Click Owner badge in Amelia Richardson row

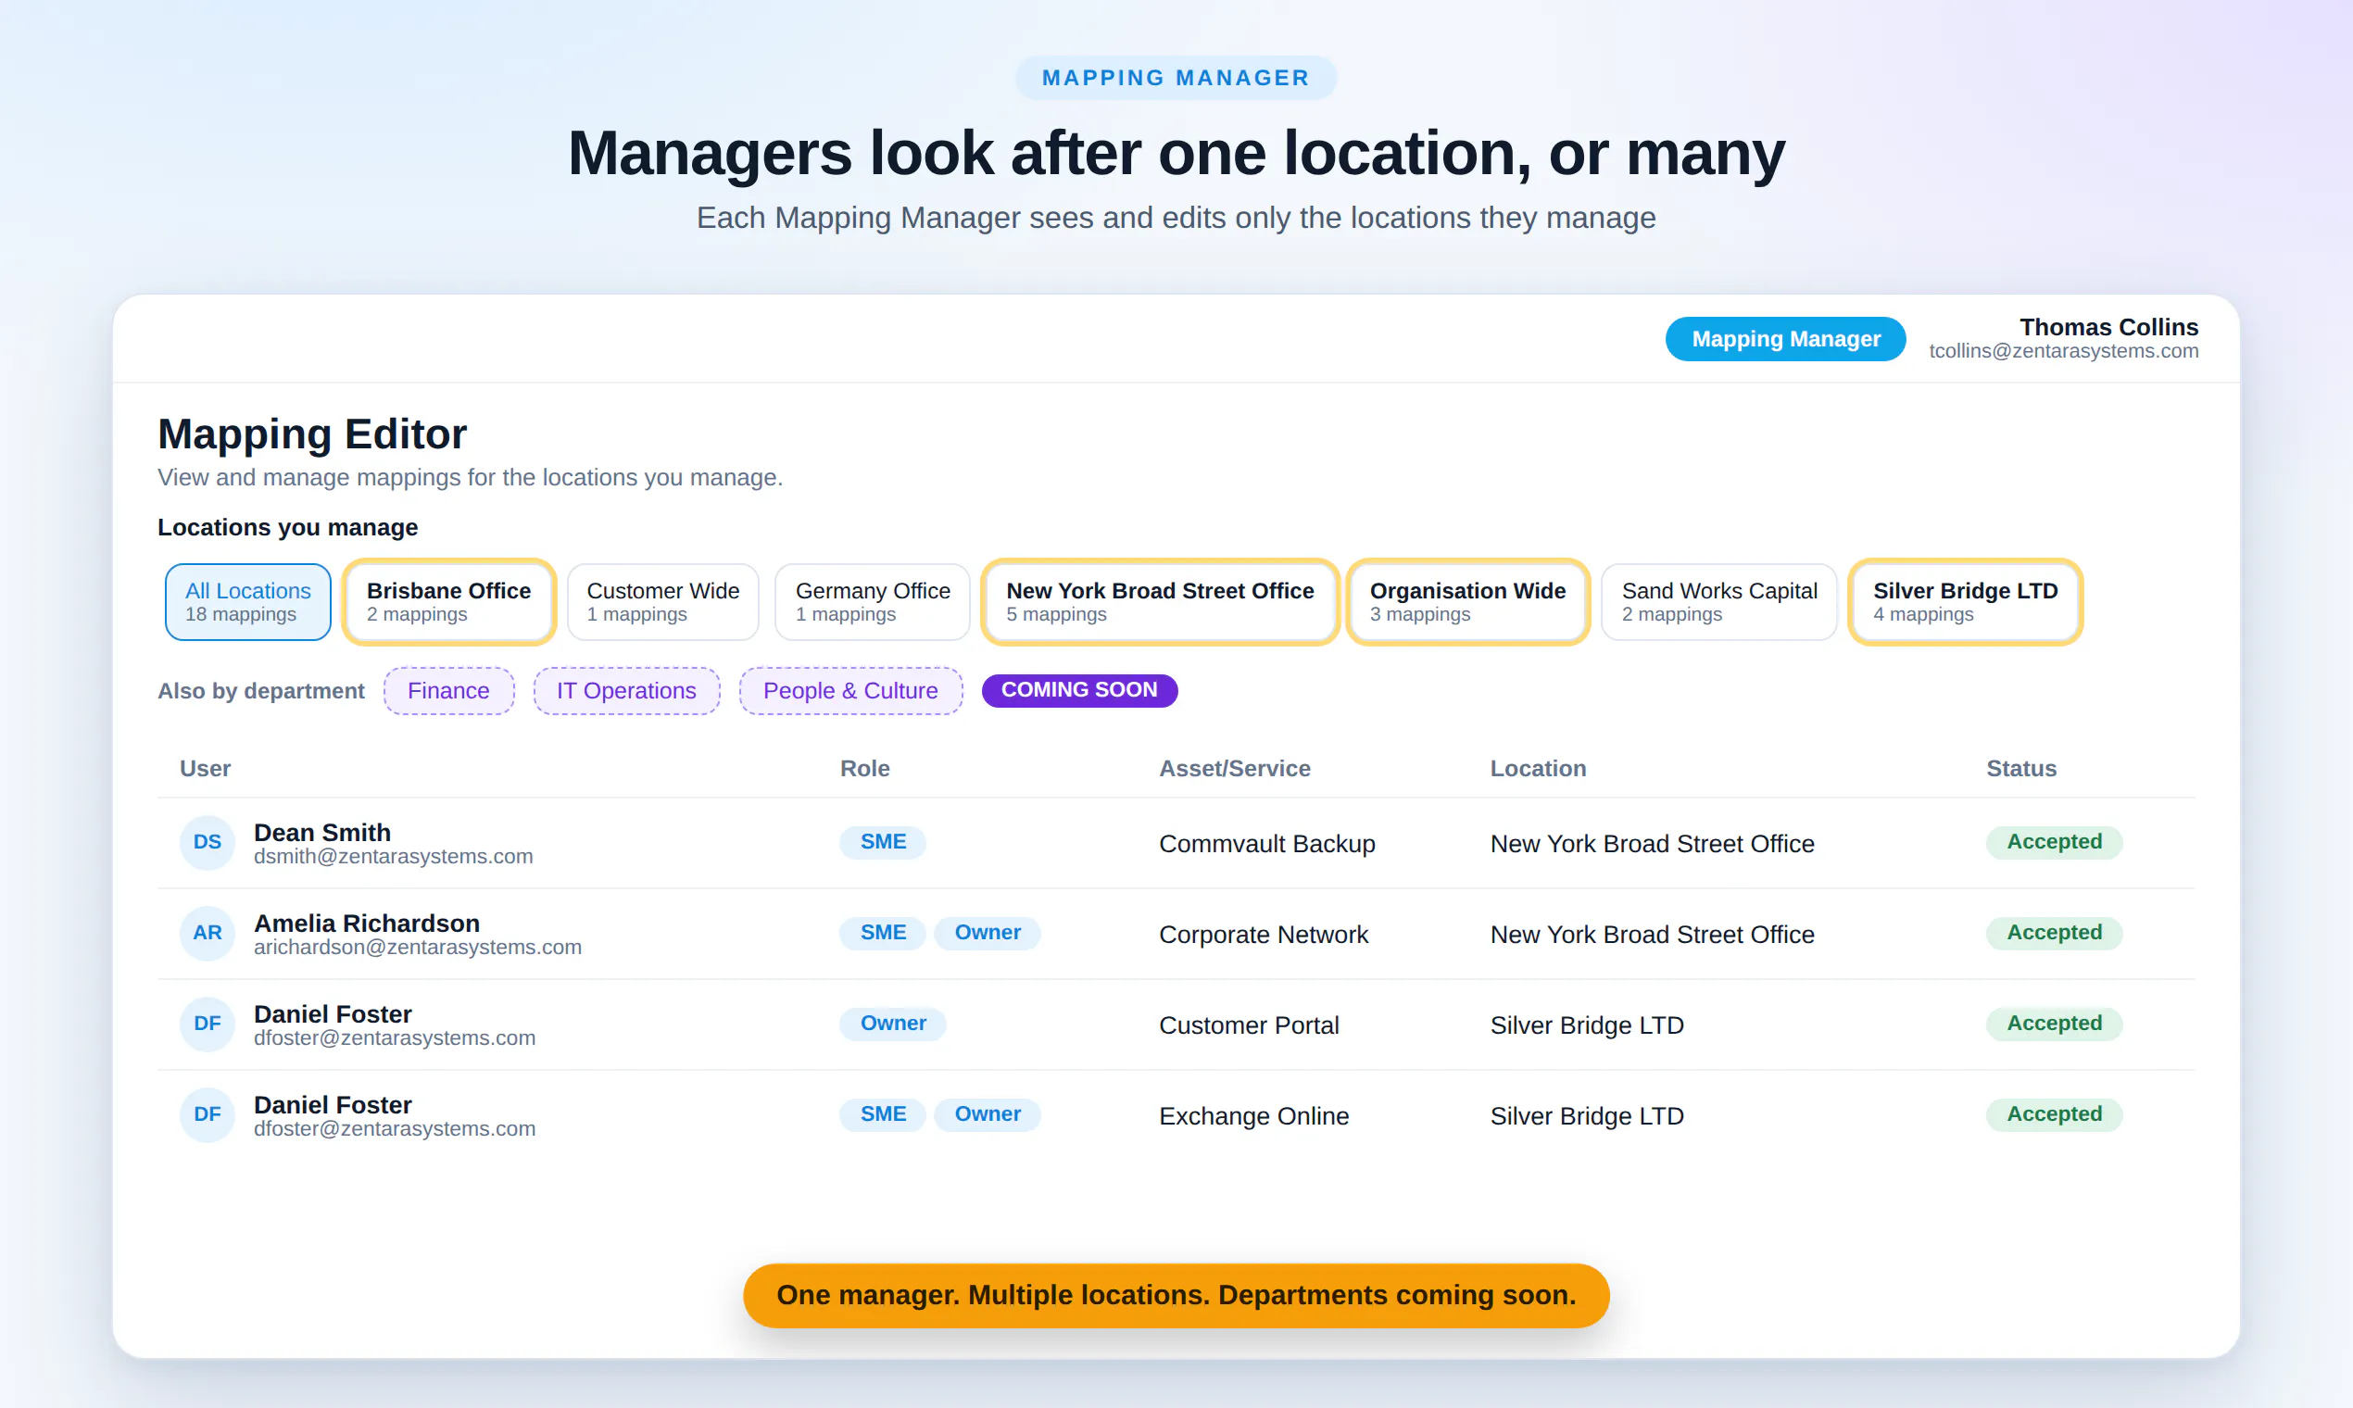coord(987,934)
